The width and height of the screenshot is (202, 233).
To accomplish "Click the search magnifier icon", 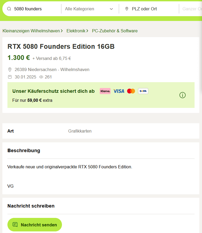I will coord(9,9).
